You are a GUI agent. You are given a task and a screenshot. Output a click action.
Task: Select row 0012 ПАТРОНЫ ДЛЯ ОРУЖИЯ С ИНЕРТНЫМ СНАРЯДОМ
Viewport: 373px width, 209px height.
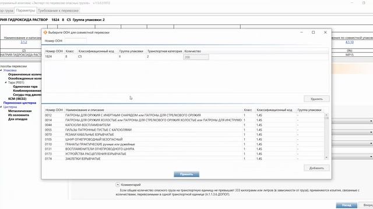coord(184,115)
